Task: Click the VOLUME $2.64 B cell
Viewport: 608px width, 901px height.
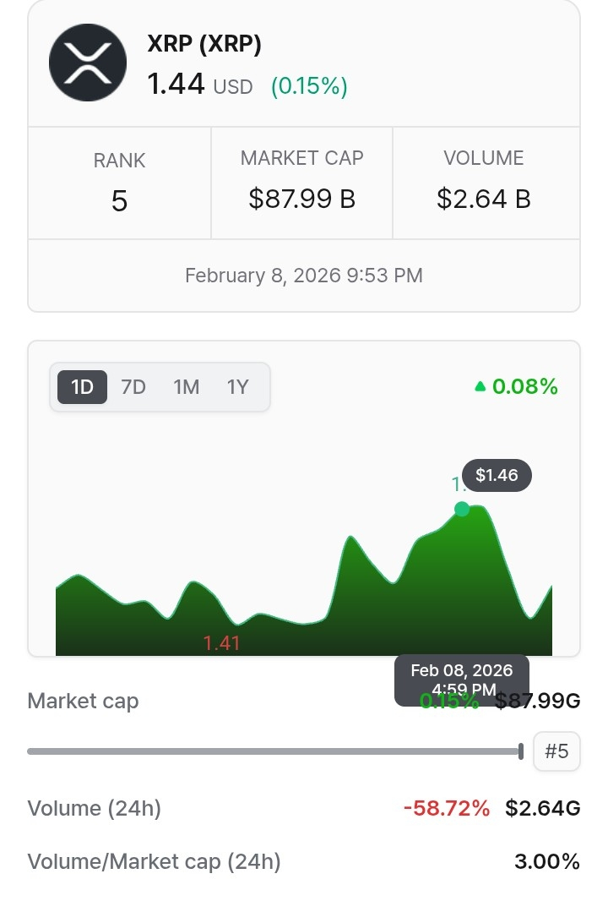Action: [x=484, y=181]
